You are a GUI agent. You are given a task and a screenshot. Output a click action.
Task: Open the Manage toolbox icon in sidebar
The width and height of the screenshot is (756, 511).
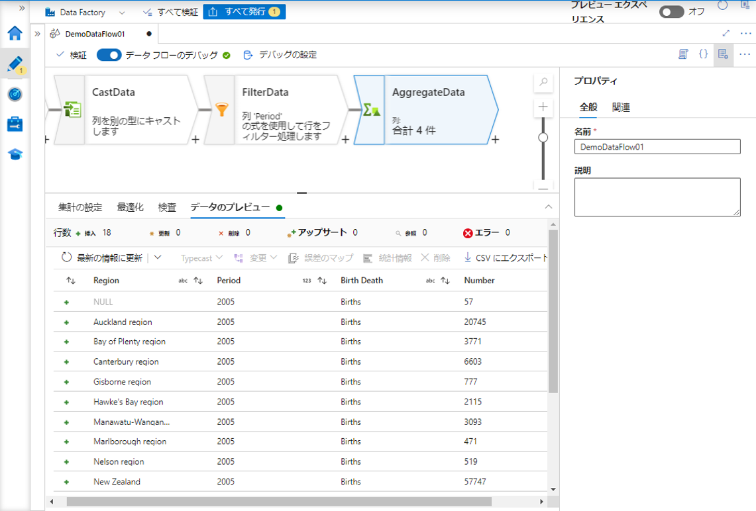pyautogui.click(x=15, y=124)
